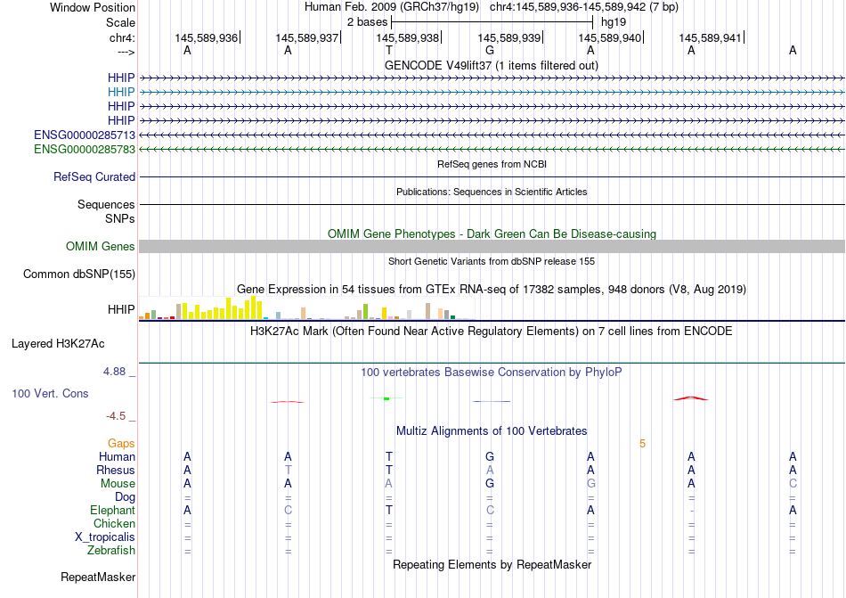Click the orange gap count '5'

click(x=642, y=444)
